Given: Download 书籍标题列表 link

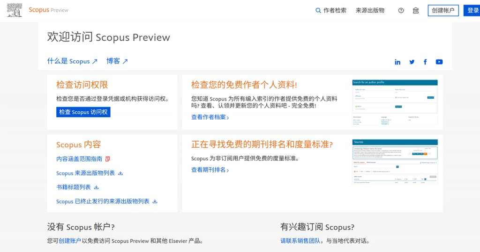Looking at the screenshot, I should (x=74, y=187).
